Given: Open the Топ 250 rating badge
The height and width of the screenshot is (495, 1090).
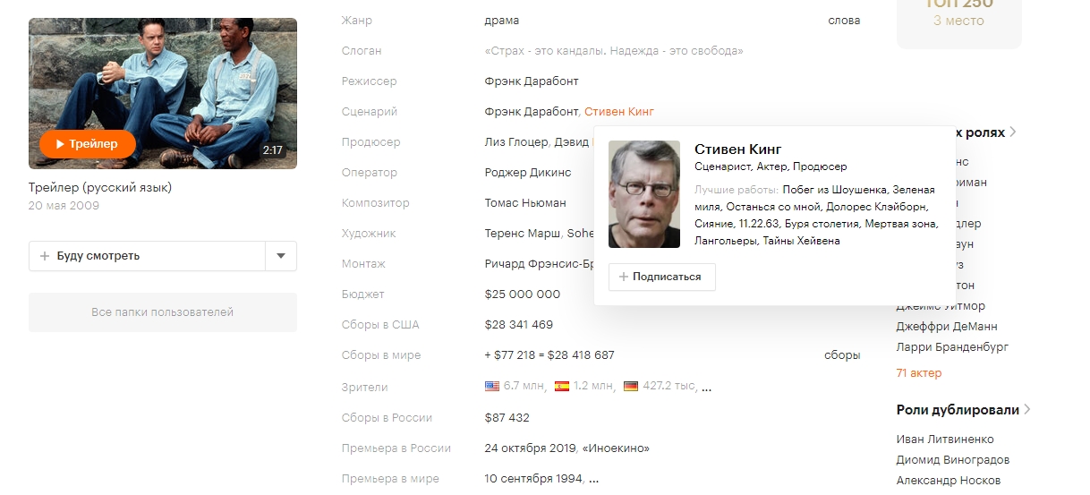Looking at the screenshot, I should (959, 18).
